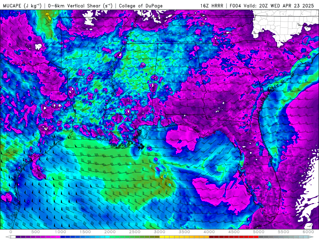
Task: Click the 3500 value on the color scale
Action: (184, 232)
